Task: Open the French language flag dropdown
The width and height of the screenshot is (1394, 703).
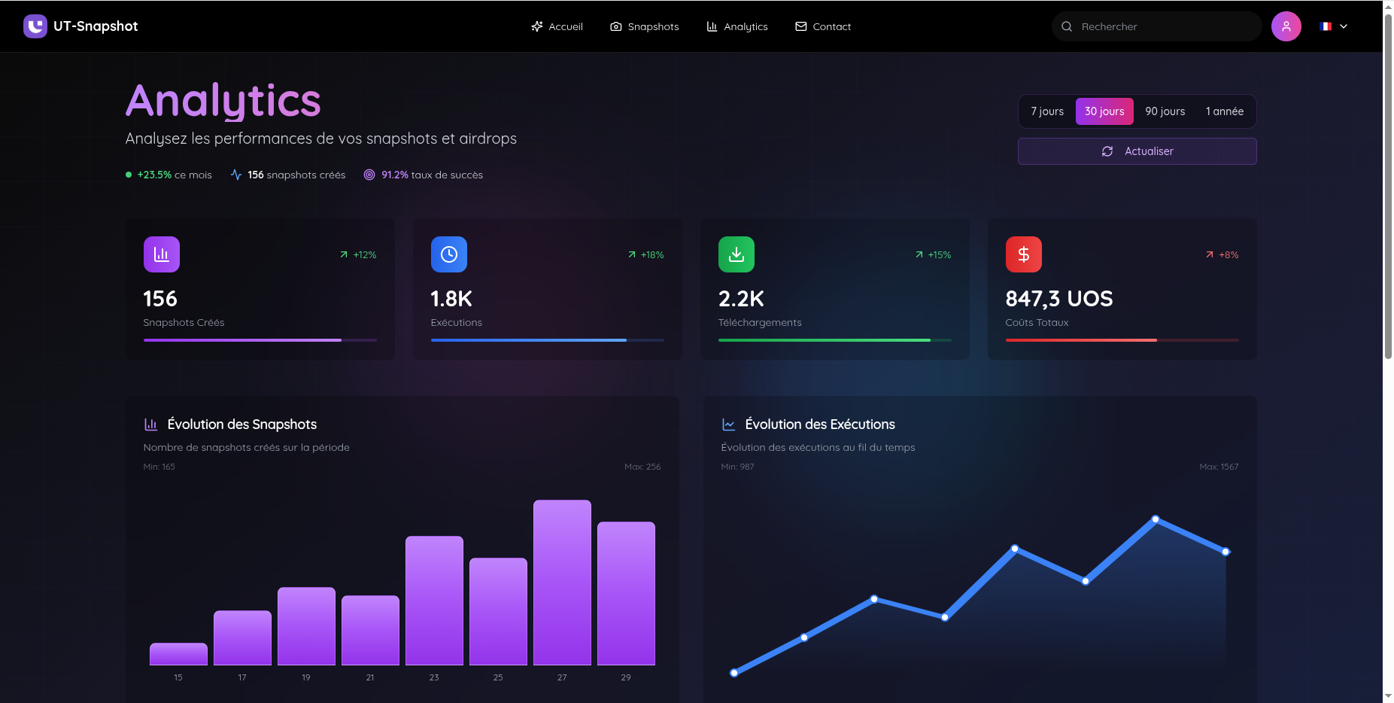Action: (1326, 26)
